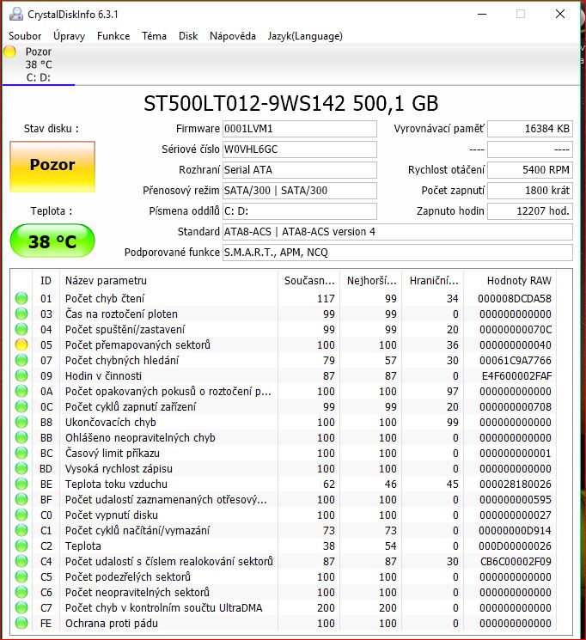Viewport: 586px width, 640px height.
Task: Click green status icon for row ID C7
Action: pos(21,607)
